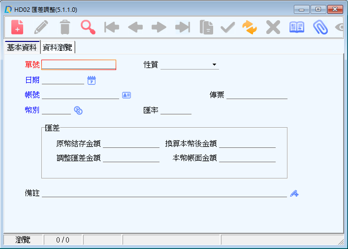Viewport: 348px width, 249px height.
Task: Click the 原幣結存金額 field
Action: [x=131, y=143]
